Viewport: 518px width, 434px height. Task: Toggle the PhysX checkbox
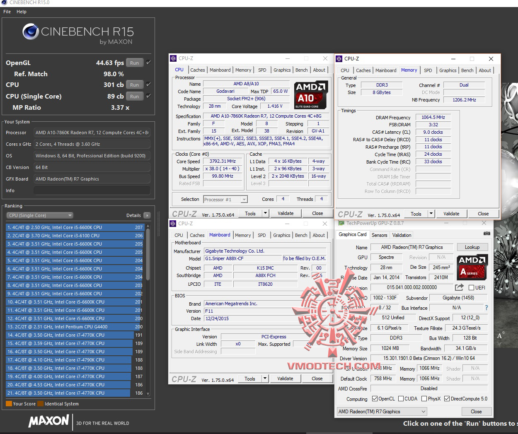tap(424, 399)
